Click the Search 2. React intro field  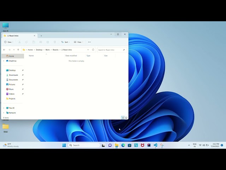(112, 50)
